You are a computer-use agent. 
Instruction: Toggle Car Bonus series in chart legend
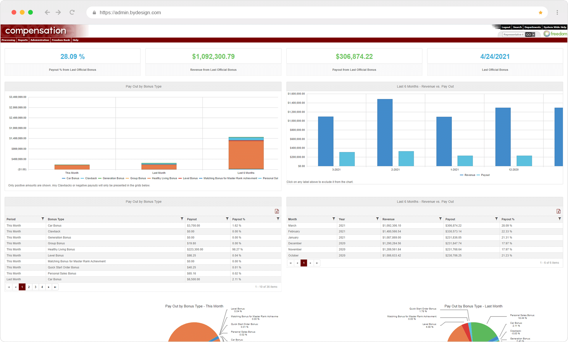(x=70, y=178)
